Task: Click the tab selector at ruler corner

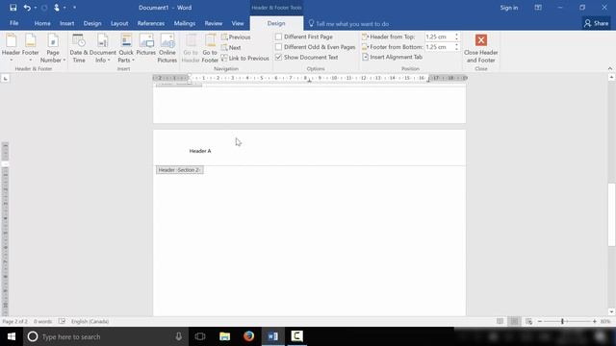Action: click(5, 79)
